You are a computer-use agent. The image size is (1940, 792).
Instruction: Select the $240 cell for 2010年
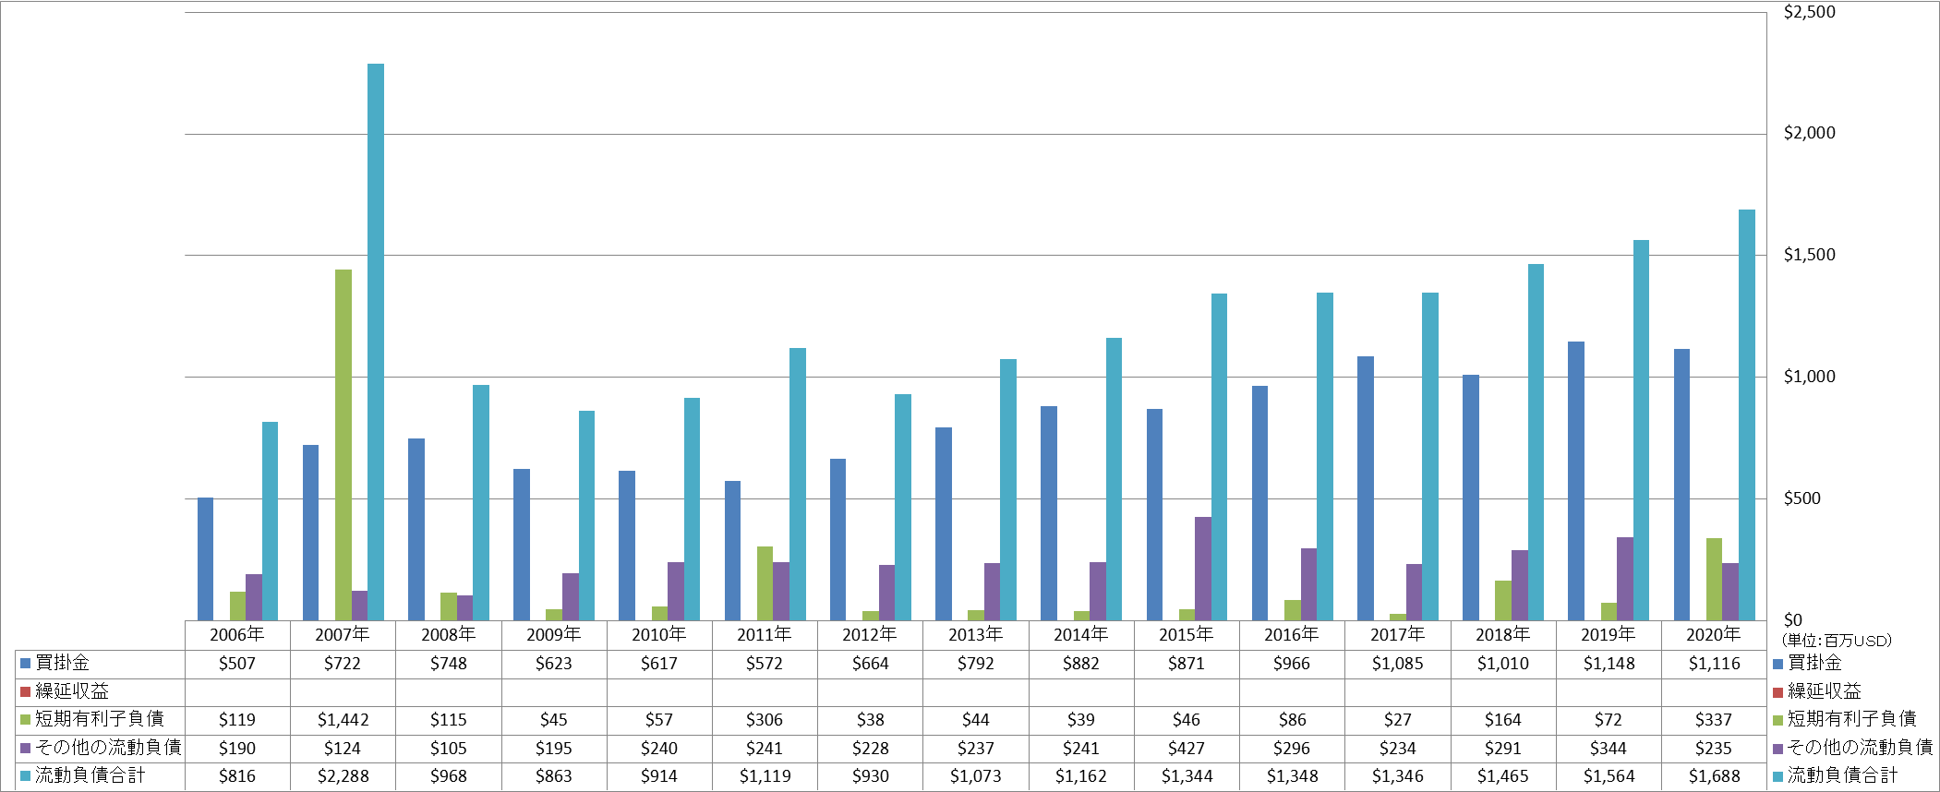pos(659,749)
